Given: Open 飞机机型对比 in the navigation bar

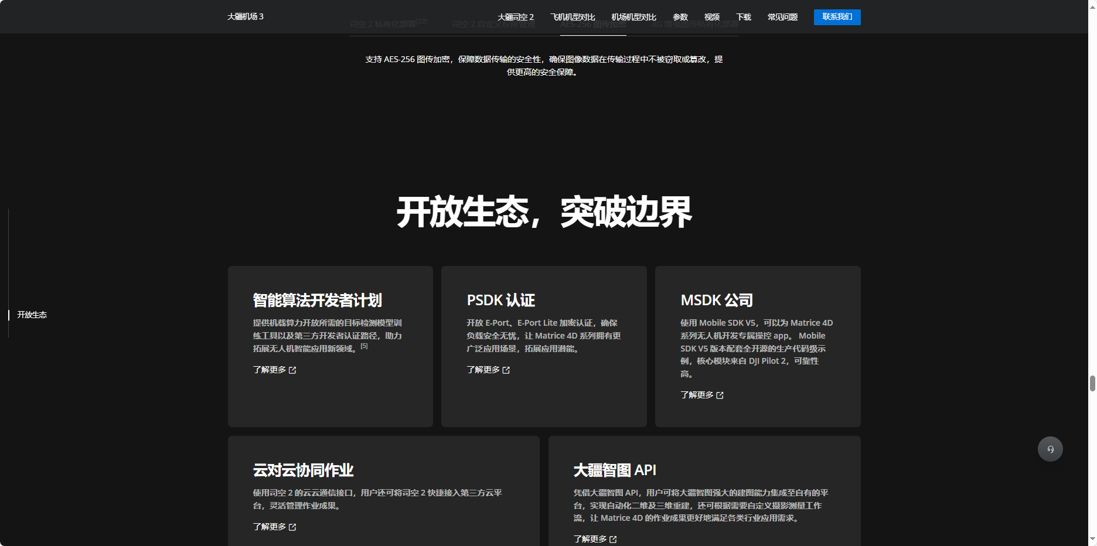Looking at the screenshot, I should [x=572, y=17].
